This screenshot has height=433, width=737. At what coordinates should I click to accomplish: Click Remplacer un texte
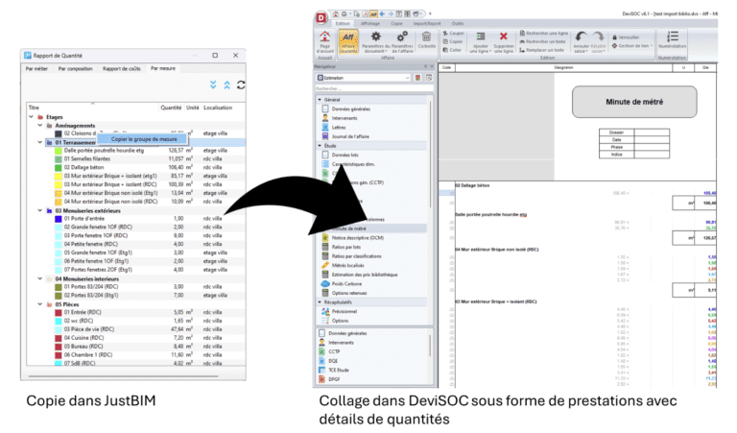point(541,50)
